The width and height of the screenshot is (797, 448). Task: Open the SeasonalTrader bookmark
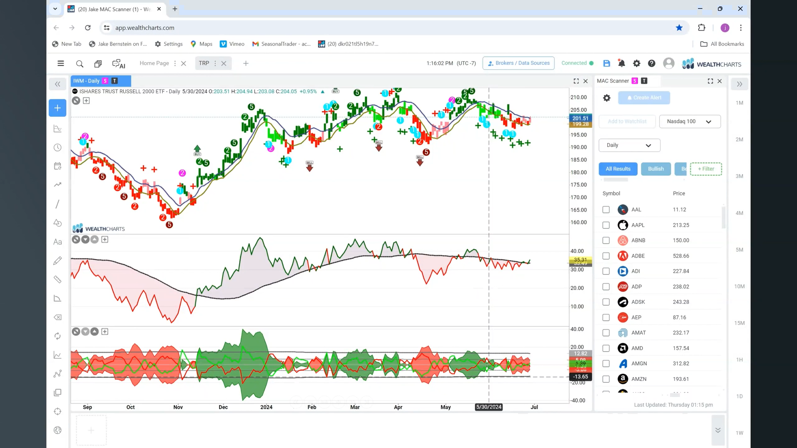click(x=281, y=44)
